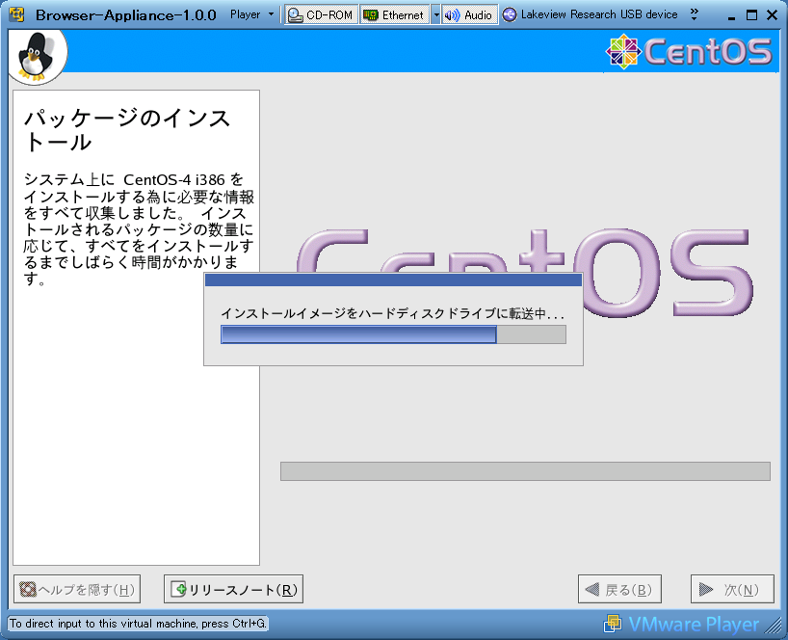Click the VMware Player logo icon

(612, 624)
